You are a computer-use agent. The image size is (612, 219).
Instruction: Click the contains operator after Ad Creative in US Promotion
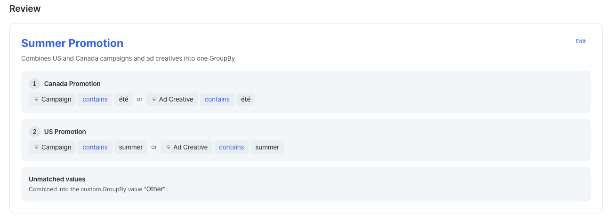click(231, 147)
